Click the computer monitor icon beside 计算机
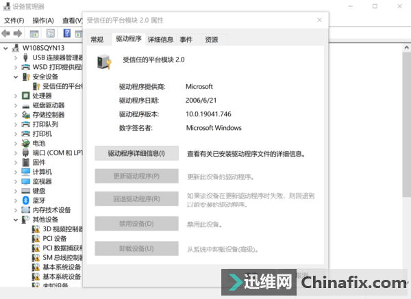The height and width of the screenshot is (299, 411). pos(26,172)
